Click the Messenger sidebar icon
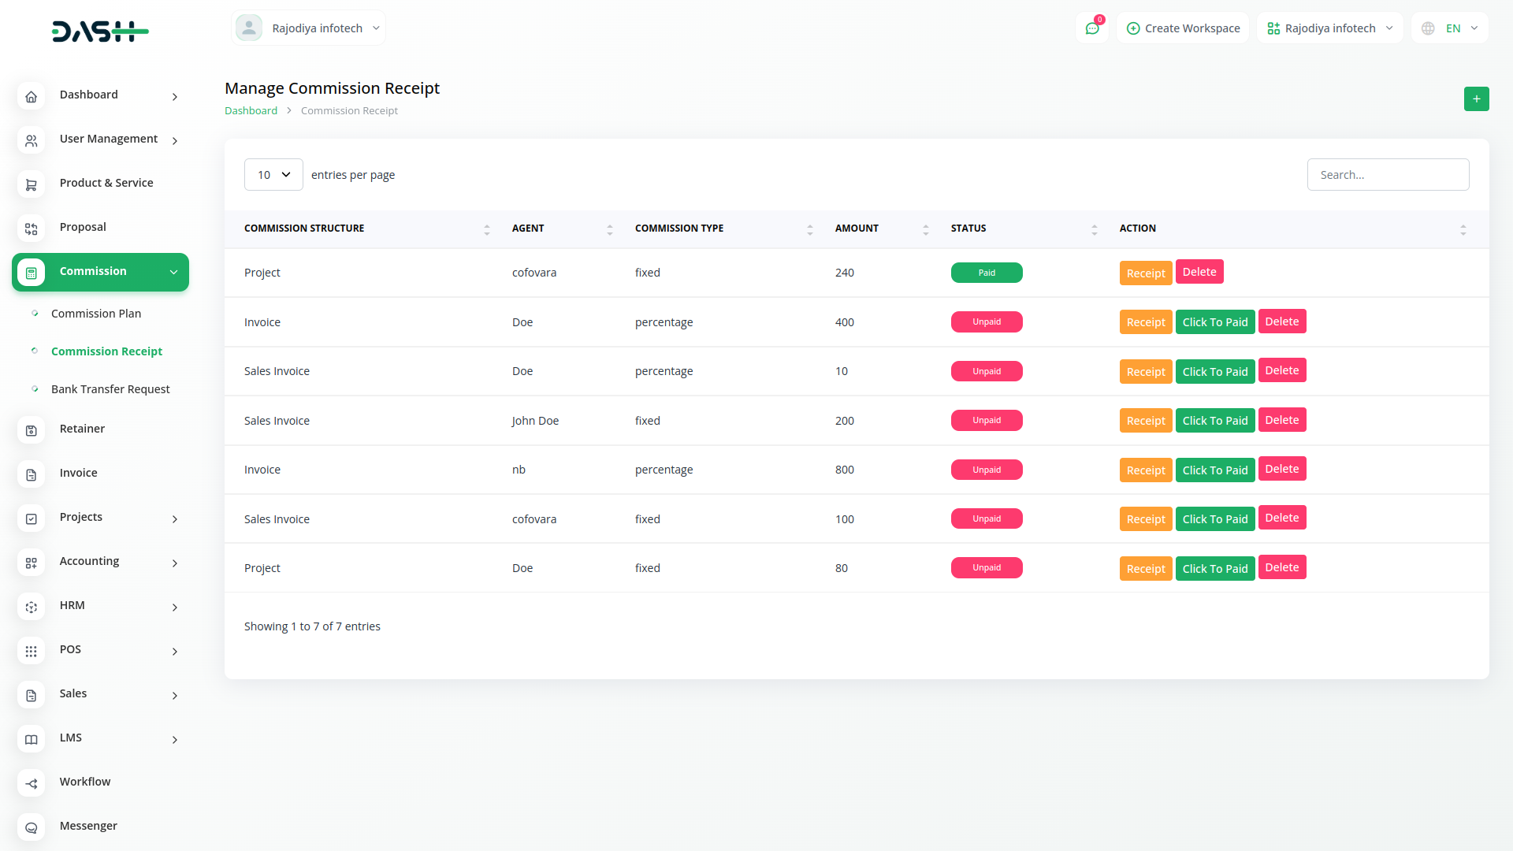Screen dimensions: 1513x851 pos(31,827)
